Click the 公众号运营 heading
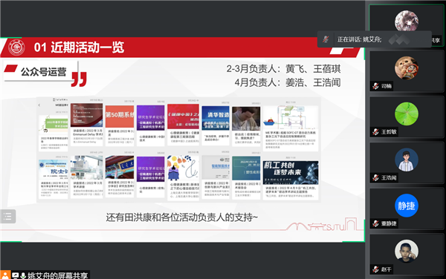 [x=44, y=72]
